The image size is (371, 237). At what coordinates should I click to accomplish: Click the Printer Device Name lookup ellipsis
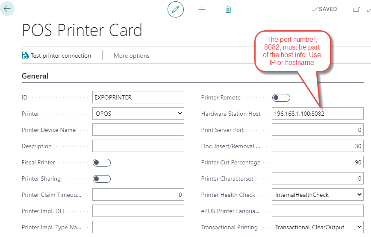pos(178,130)
